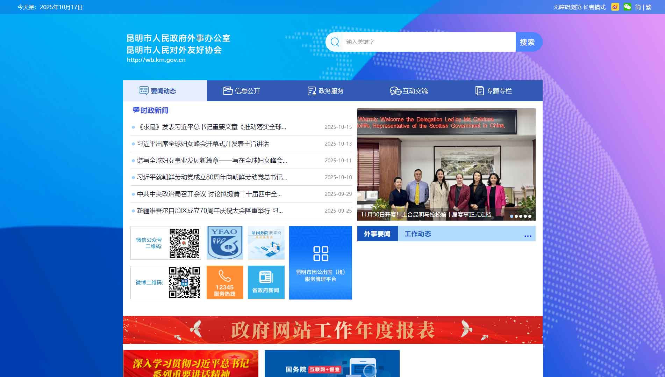This screenshot has height=377, width=665.
Task: Click the 要闻动态 news icon
Action: click(144, 91)
